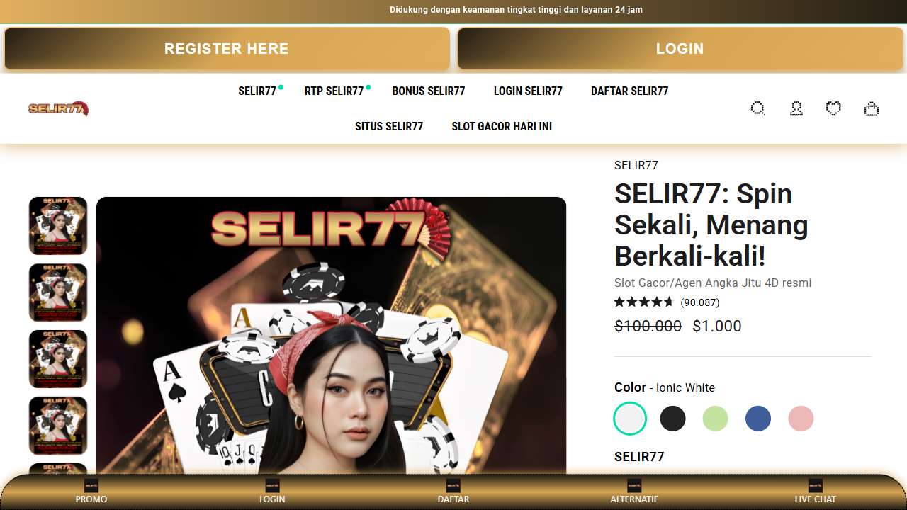Click the gold LOGIN button
This screenshot has height=510, width=907.
(x=680, y=49)
